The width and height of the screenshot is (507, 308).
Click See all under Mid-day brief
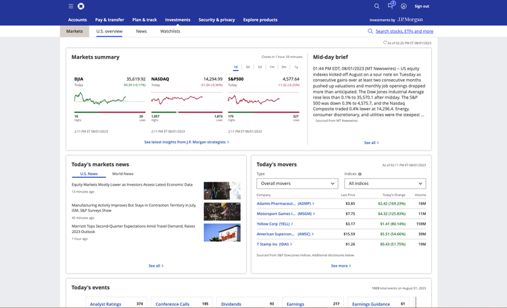click(371, 143)
